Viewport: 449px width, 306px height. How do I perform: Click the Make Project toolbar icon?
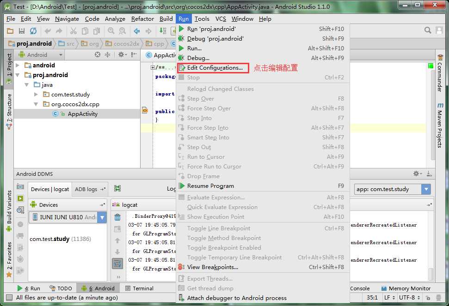163,31
